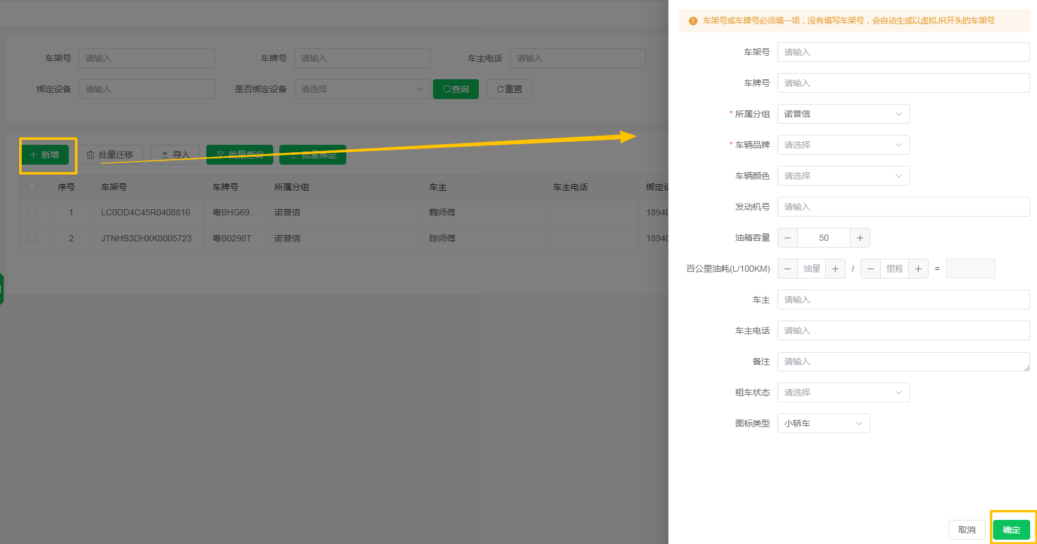
Task: Check row 2 checkbox for JTNHS3DHXK8005723
Action: click(x=32, y=238)
